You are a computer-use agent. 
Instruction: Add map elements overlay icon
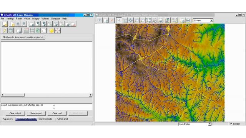point(175,20)
